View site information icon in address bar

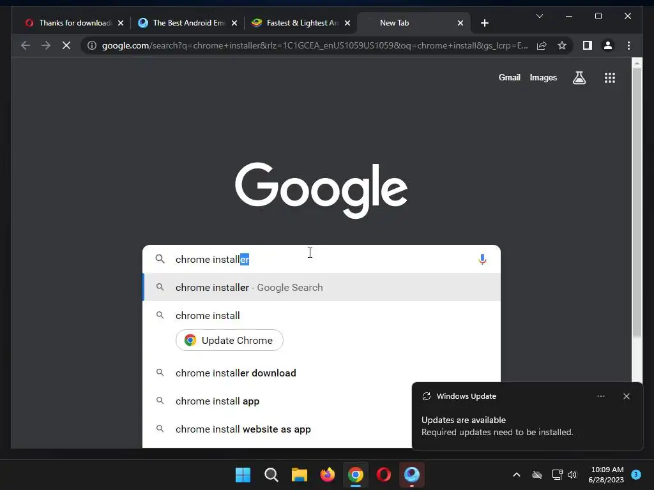(x=92, y=45)
